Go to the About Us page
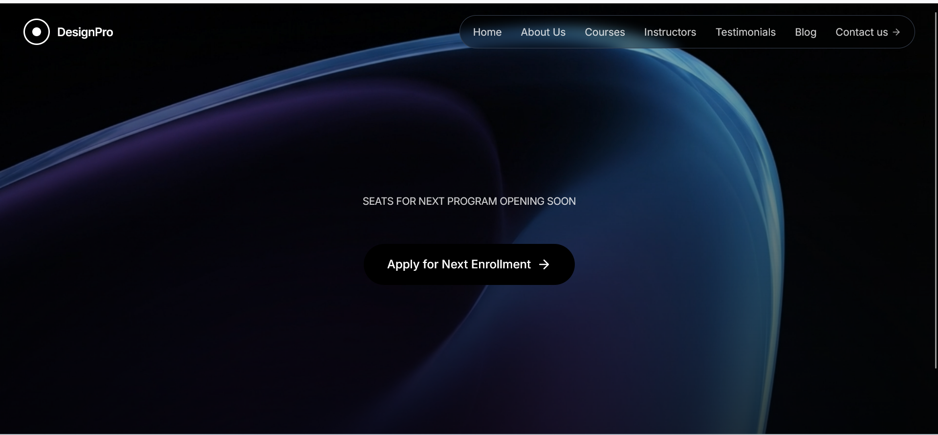938x435 pixels. 543,32
